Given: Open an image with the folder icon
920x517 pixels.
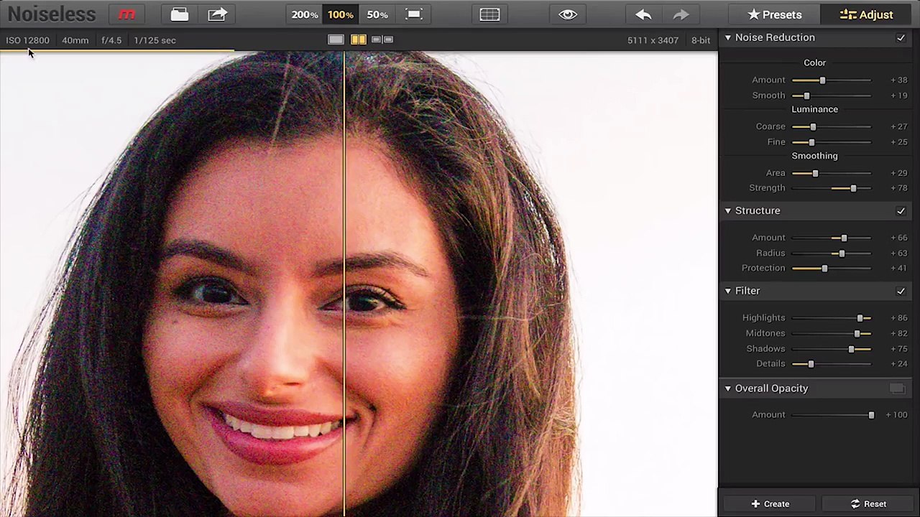Looking at the screenshot, I should (x=180, y=14).
